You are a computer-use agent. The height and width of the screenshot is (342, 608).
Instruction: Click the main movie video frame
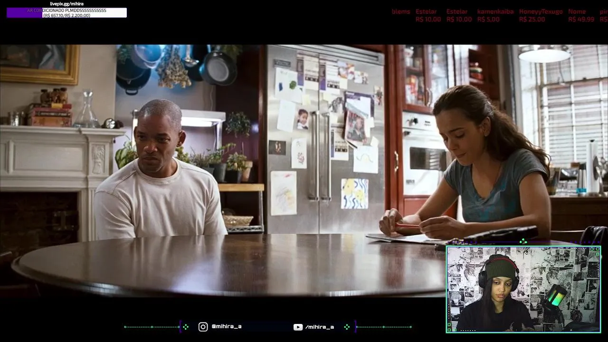point(304,171)
